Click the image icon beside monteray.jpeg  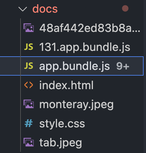point(29,104)
